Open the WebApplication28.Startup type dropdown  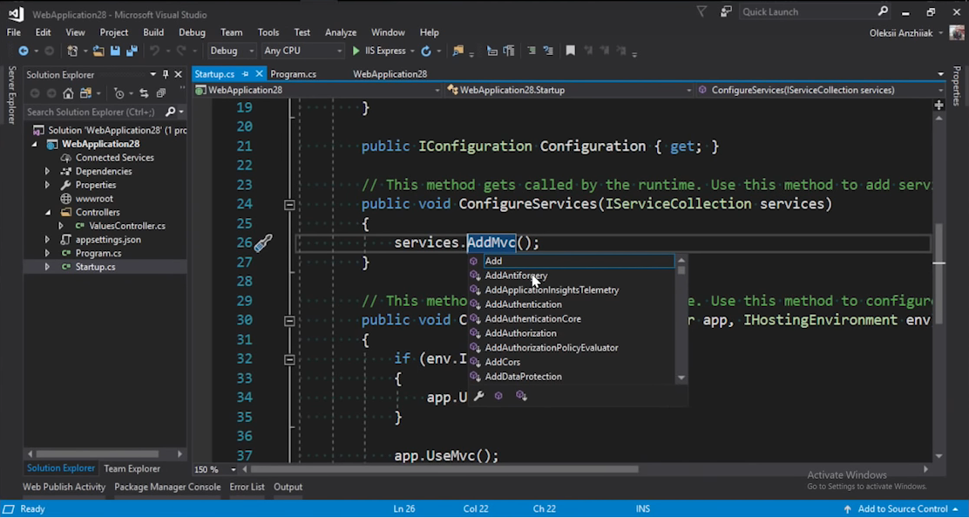[x=569, y=90]
